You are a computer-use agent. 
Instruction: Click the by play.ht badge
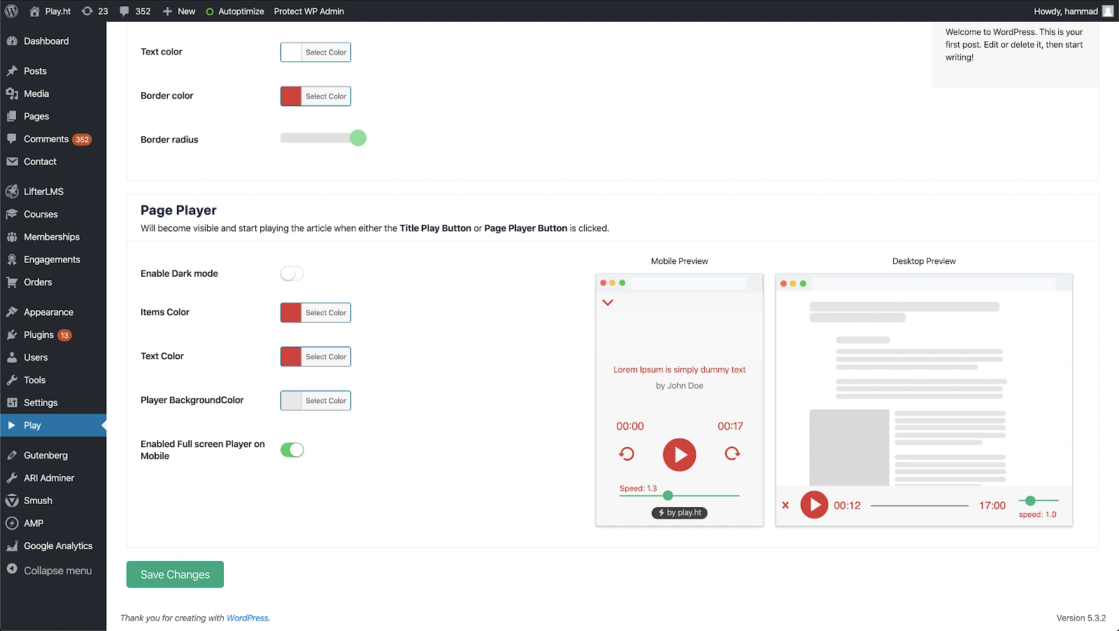[680, 513]
